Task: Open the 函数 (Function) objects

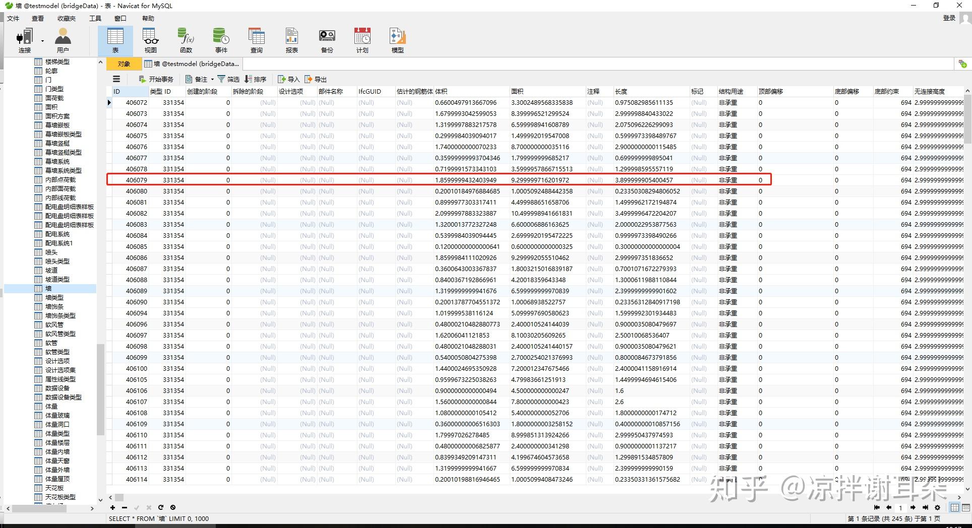Action: pos(186,40)
